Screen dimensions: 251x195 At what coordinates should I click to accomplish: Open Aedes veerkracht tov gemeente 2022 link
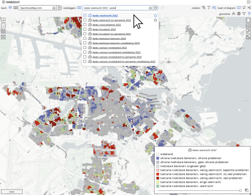tap(111, 20)
